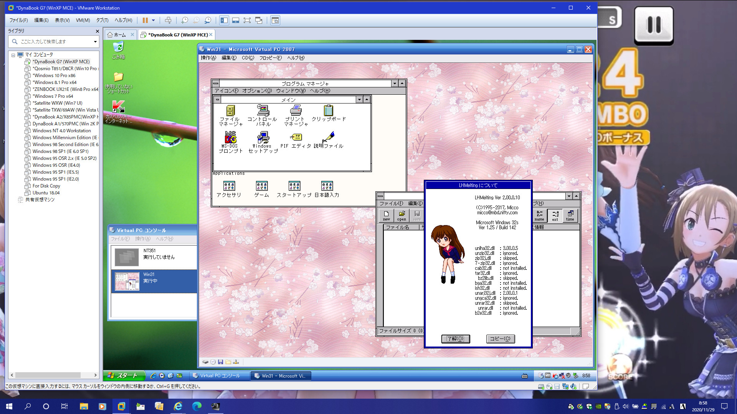Open the スタートアップ program group icon
This screenshot has height=414, width=737.
coord(294,189)
